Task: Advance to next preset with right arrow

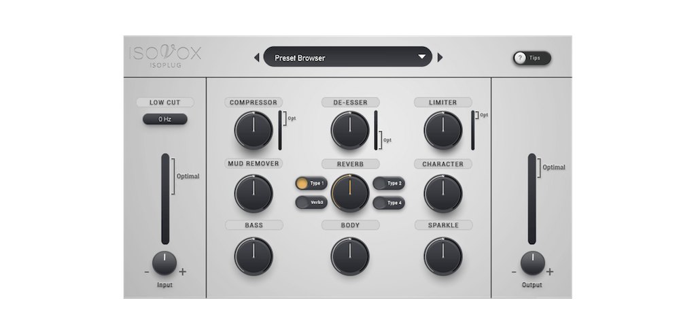Action: coord(440,58)
